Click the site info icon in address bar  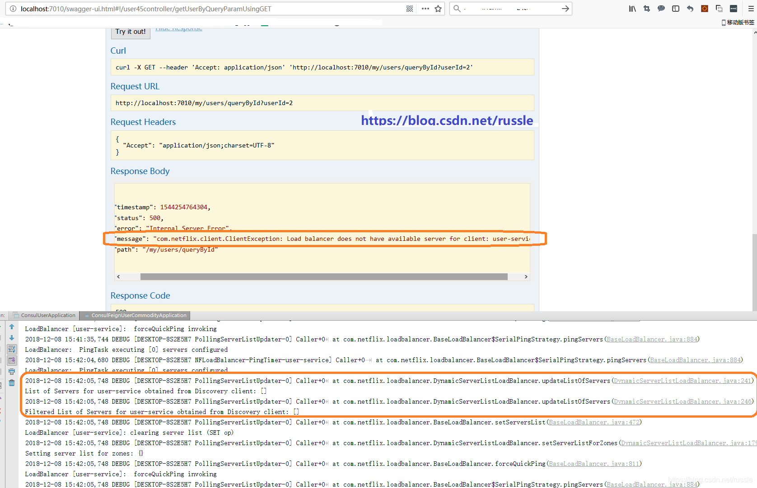tap(13, 9)
